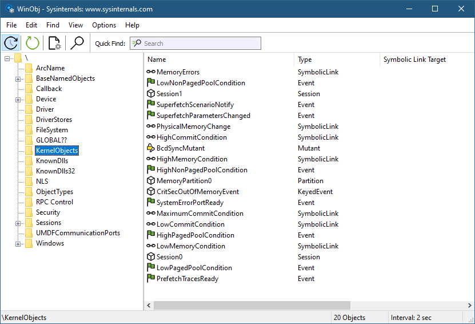Click the green flag icon beside PrefetchTracesReady
The image size is (475, 324).
click(151, 279)
